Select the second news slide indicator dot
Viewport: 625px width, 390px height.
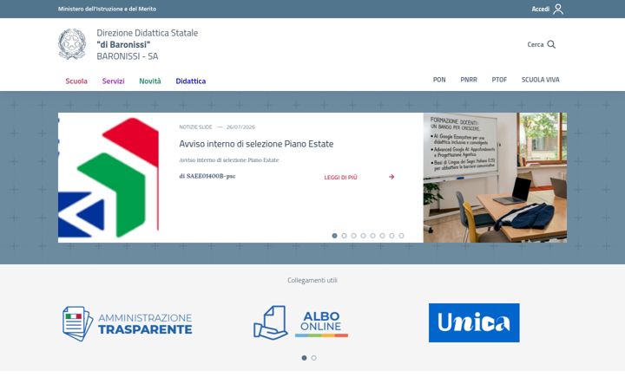tap(344, 236)
